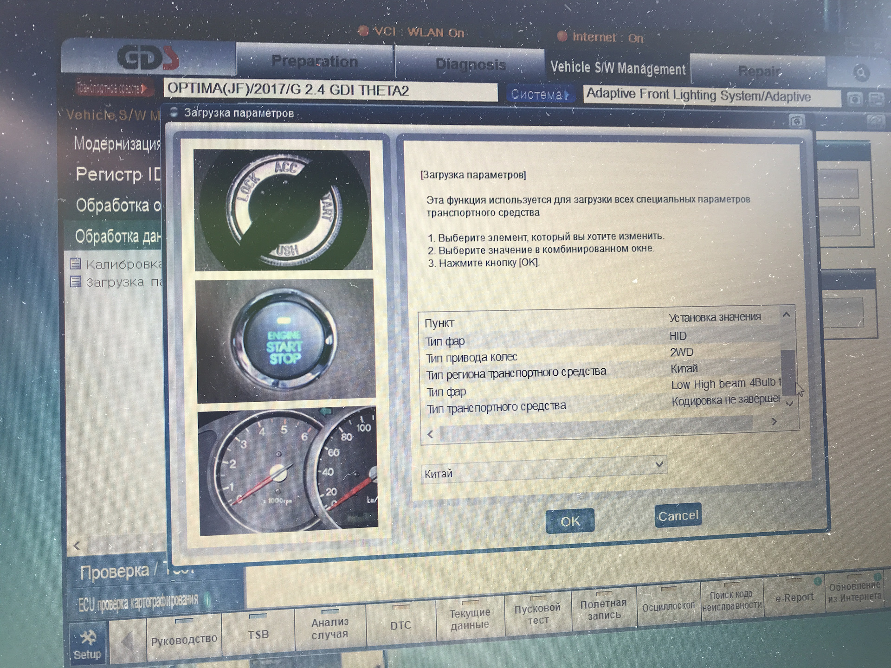Click the Low High beam 4Bulb value
This screenshot has height=668, width=891.
(726, 384)
